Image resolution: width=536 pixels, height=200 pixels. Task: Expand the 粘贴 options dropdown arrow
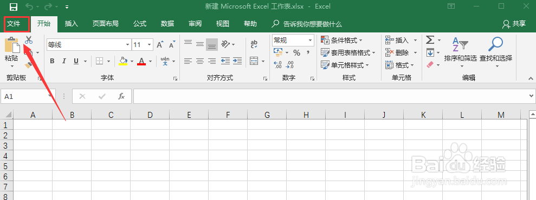coord(12,66)
